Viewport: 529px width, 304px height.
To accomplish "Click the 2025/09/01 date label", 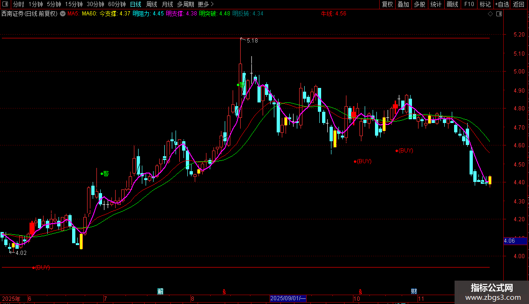I will point(288,298).
